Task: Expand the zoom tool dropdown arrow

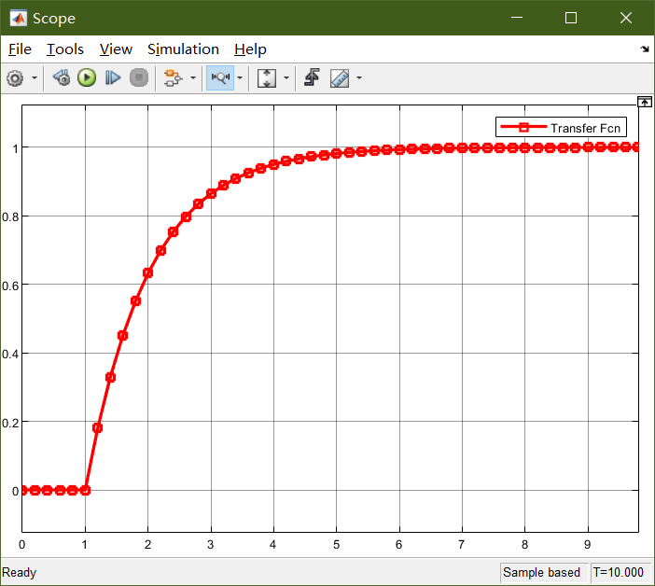Action: click(x=240, y=78)
